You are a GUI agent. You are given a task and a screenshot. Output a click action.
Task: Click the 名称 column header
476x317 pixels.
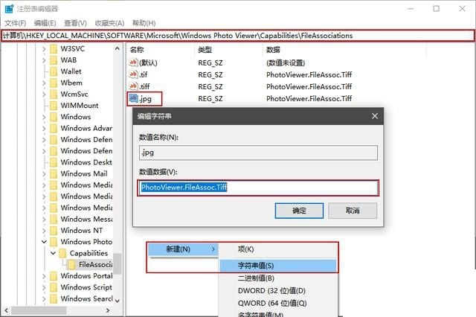(137, 50)
